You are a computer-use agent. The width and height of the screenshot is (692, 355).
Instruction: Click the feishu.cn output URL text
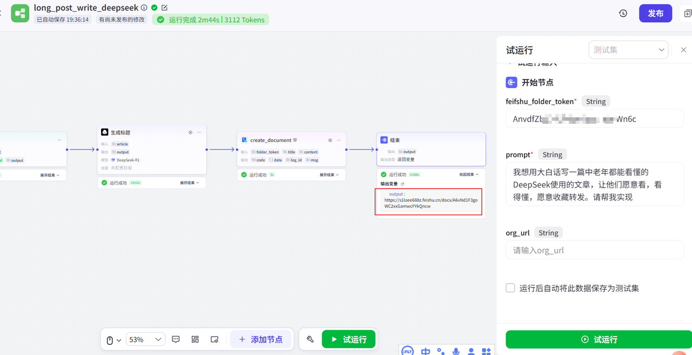pos(431,203)
